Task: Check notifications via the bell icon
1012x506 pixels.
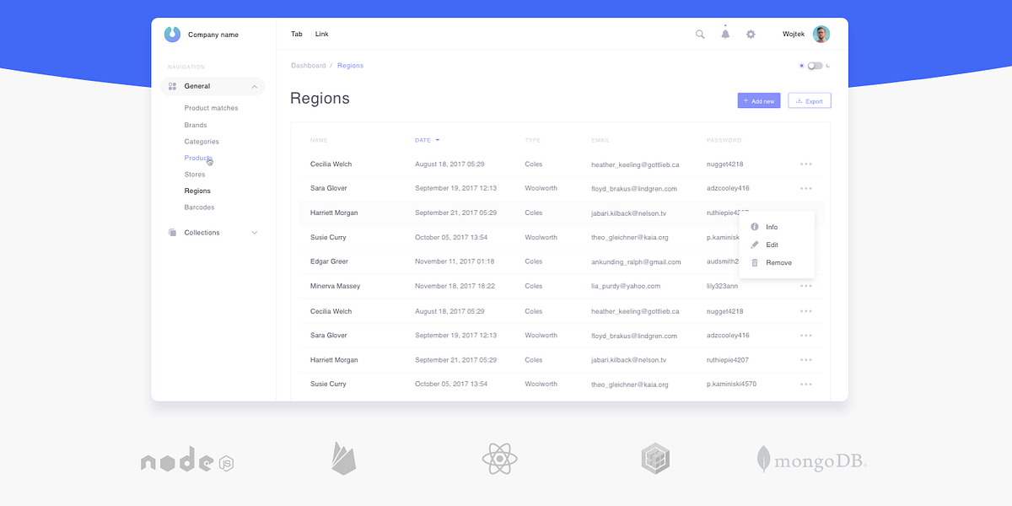Action: pos(725,34)
